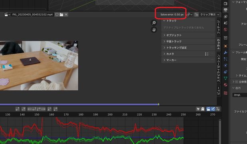Click the pan hand icon in viewport
Image resolution: width=247 pixels, height=144 pixels.
pyautogui.click(x=154, y=29)
